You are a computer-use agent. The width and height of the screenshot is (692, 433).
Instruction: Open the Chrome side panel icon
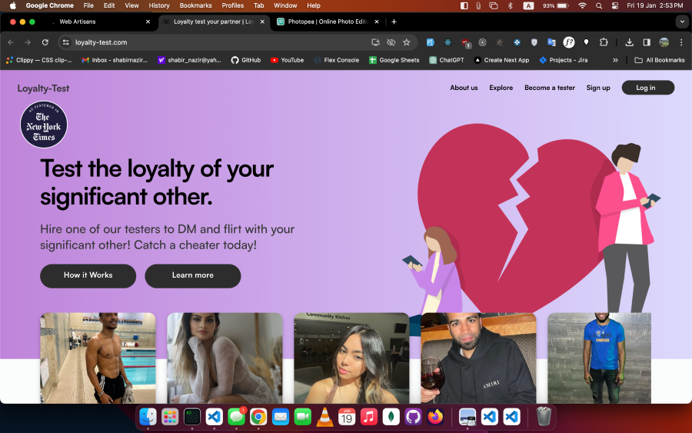[x=647, y=42]
